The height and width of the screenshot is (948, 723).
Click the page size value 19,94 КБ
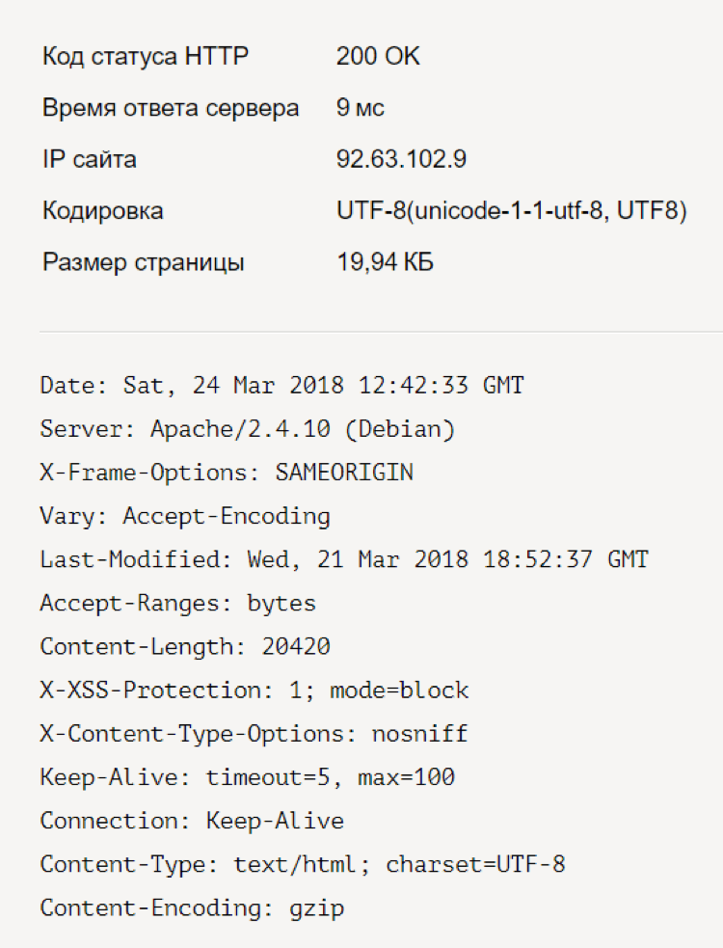coord(385,262)
